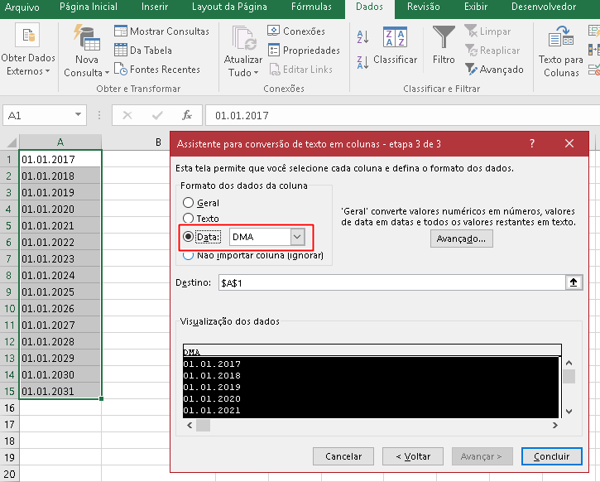Toggle the Filtro funnel
This screenshot has width=600, height=482.
[x=444, y=46]
